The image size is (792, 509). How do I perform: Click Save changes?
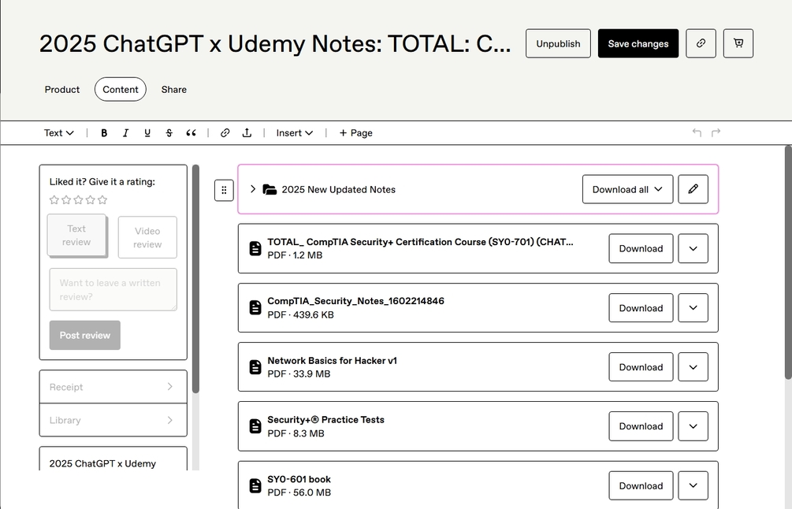[638, 43]
